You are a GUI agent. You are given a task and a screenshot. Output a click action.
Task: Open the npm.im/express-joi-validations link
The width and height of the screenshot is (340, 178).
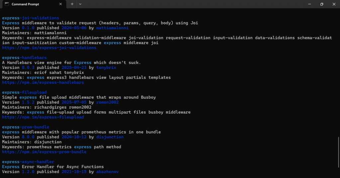[49, 48]
